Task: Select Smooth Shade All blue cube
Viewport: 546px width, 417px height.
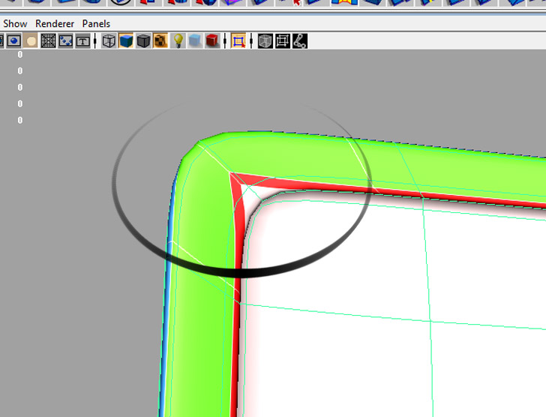Action: pyautogui.click(x=126, y=41)
